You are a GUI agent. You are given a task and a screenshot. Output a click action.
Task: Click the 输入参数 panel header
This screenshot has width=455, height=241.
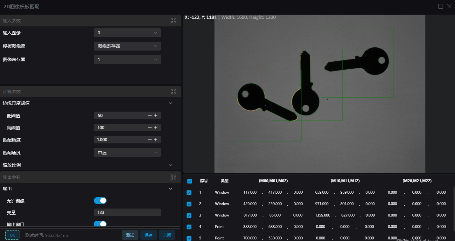[90, 21]
